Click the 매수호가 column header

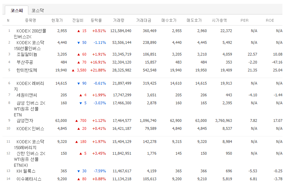coord(169,20)
